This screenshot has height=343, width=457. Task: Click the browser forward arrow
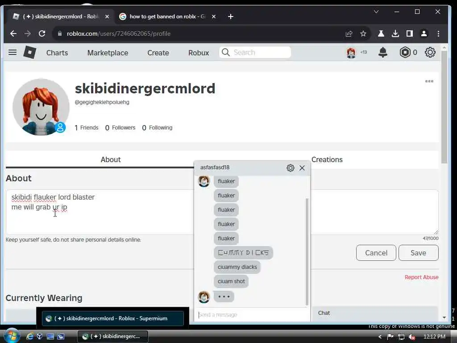click(x=28, y=33)
